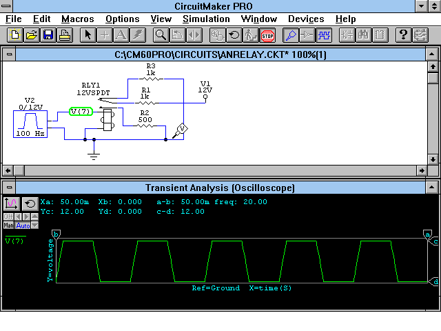Select the Probe tool in toolbar

[x=291, y=34]
